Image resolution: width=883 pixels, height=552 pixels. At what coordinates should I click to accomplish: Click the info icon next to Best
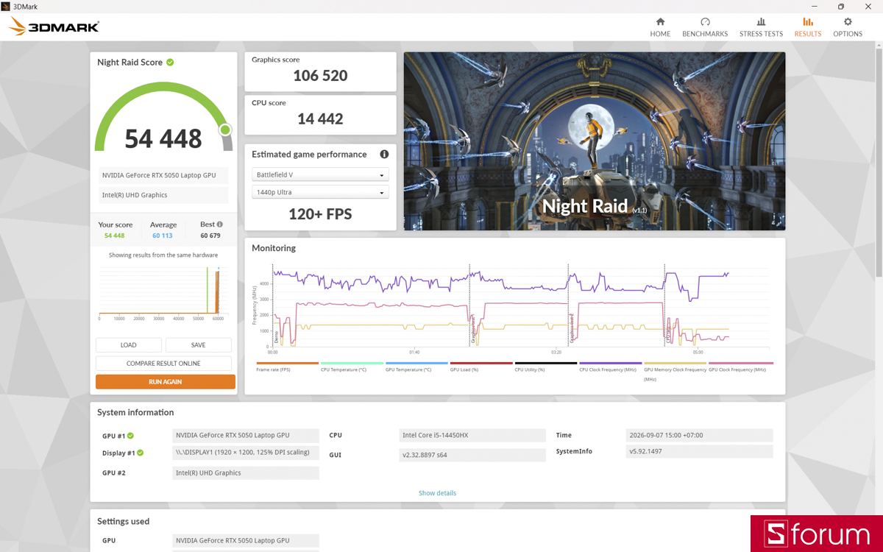219,224
